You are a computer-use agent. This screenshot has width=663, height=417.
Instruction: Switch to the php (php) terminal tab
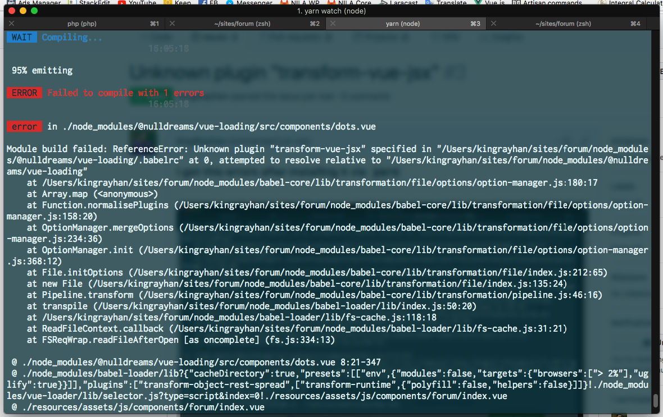click(82, 24)
